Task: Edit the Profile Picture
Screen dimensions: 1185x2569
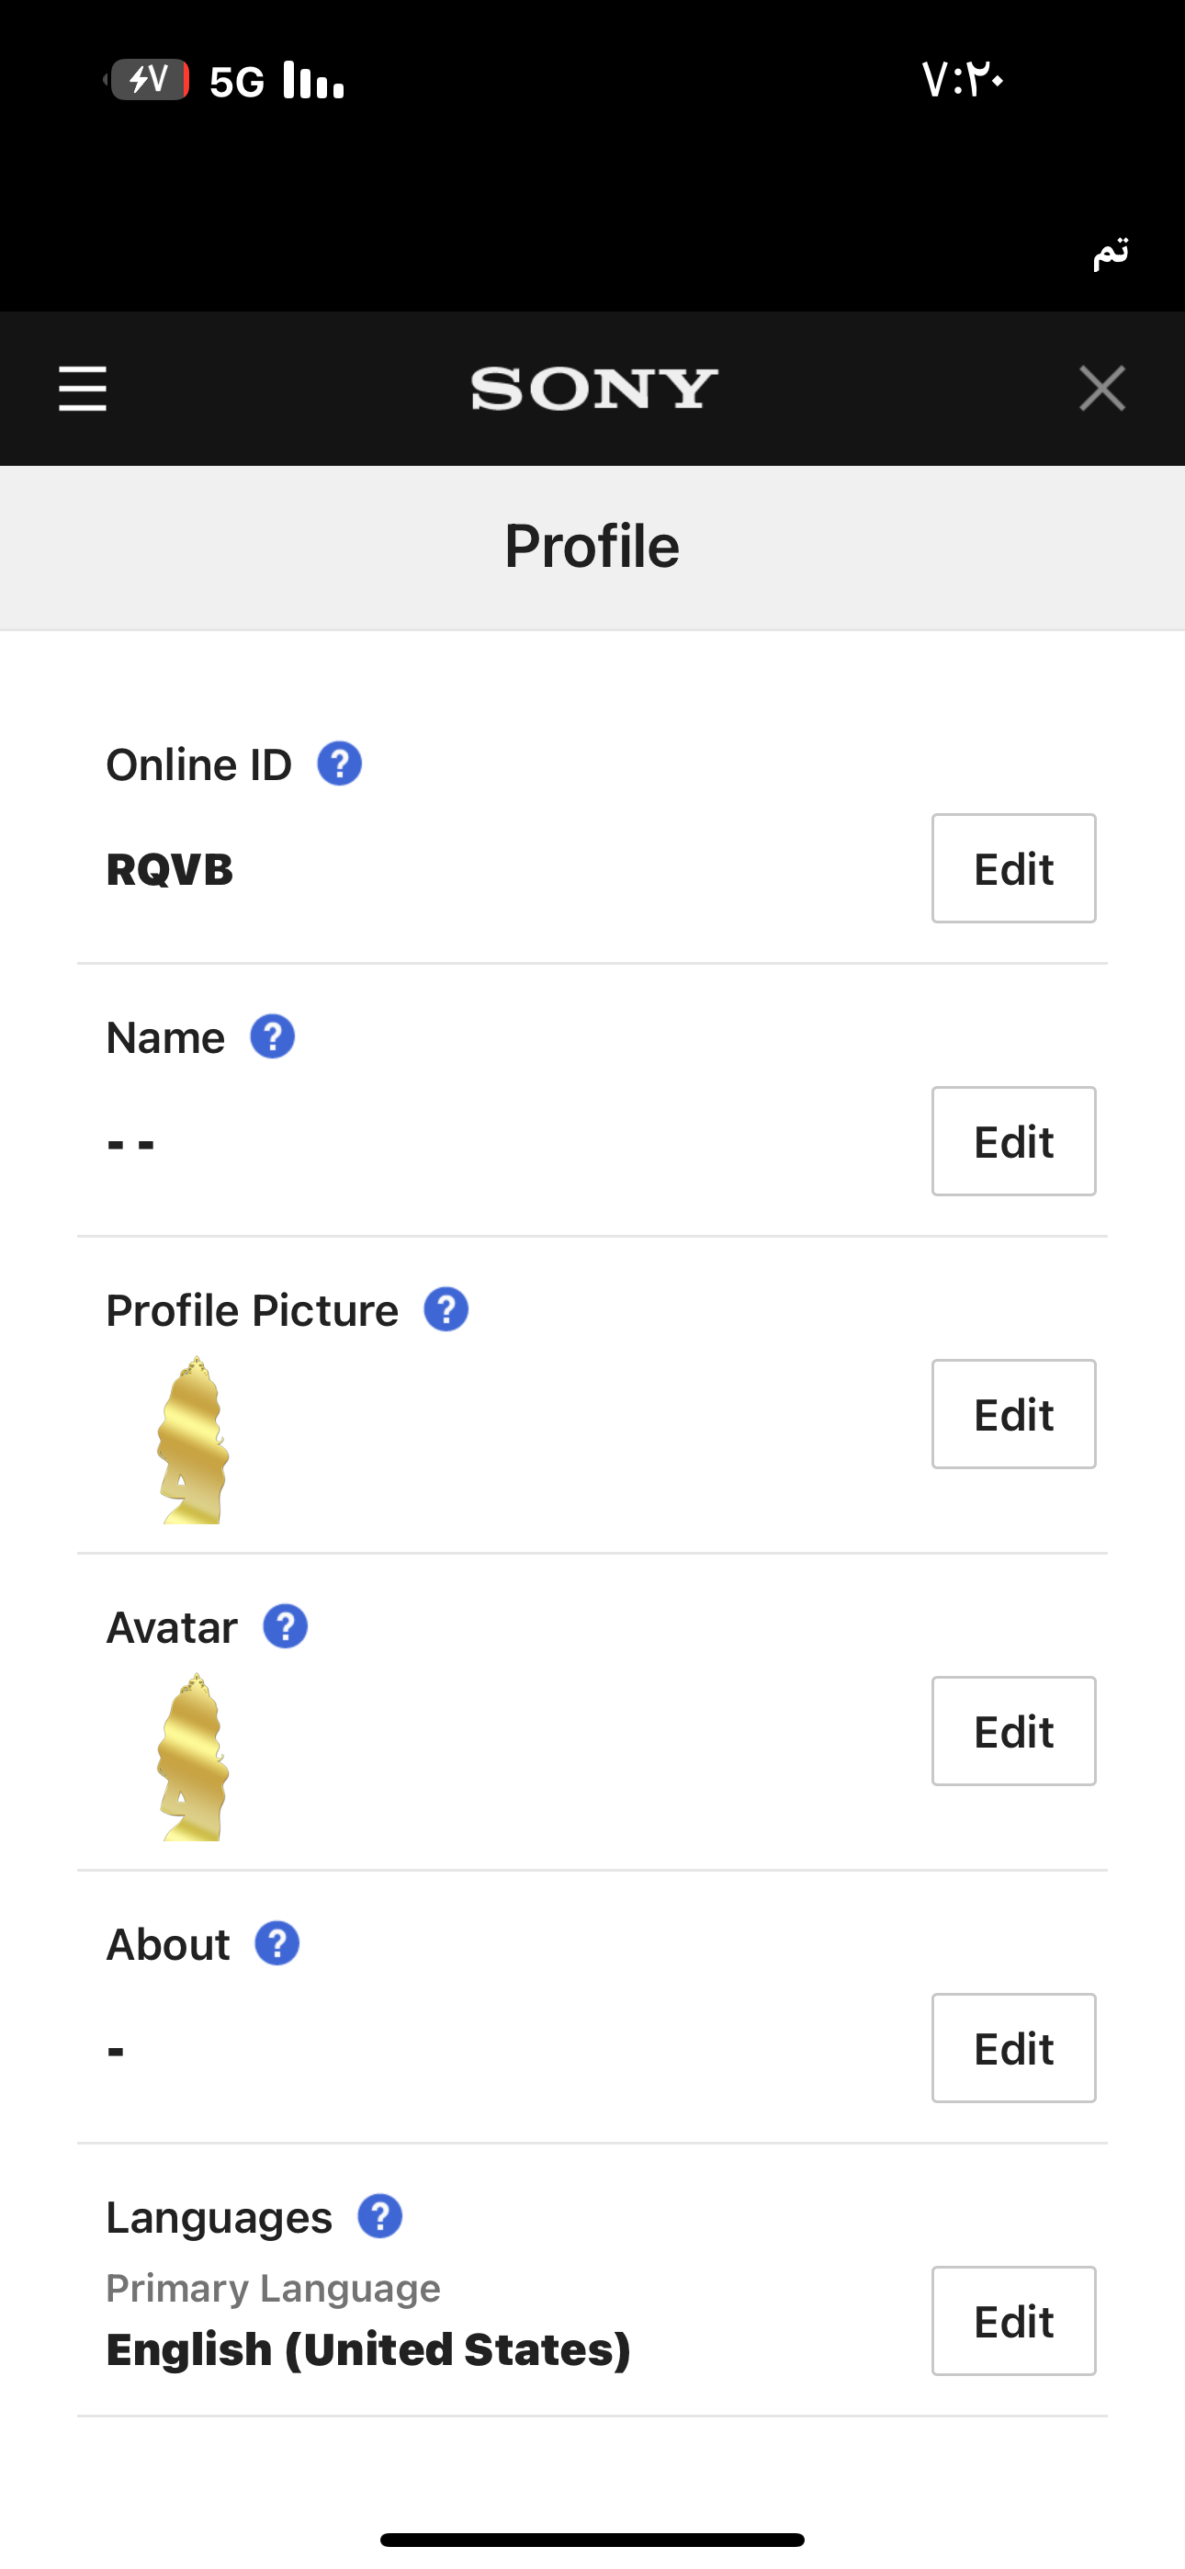Action: point(1013,1414)
